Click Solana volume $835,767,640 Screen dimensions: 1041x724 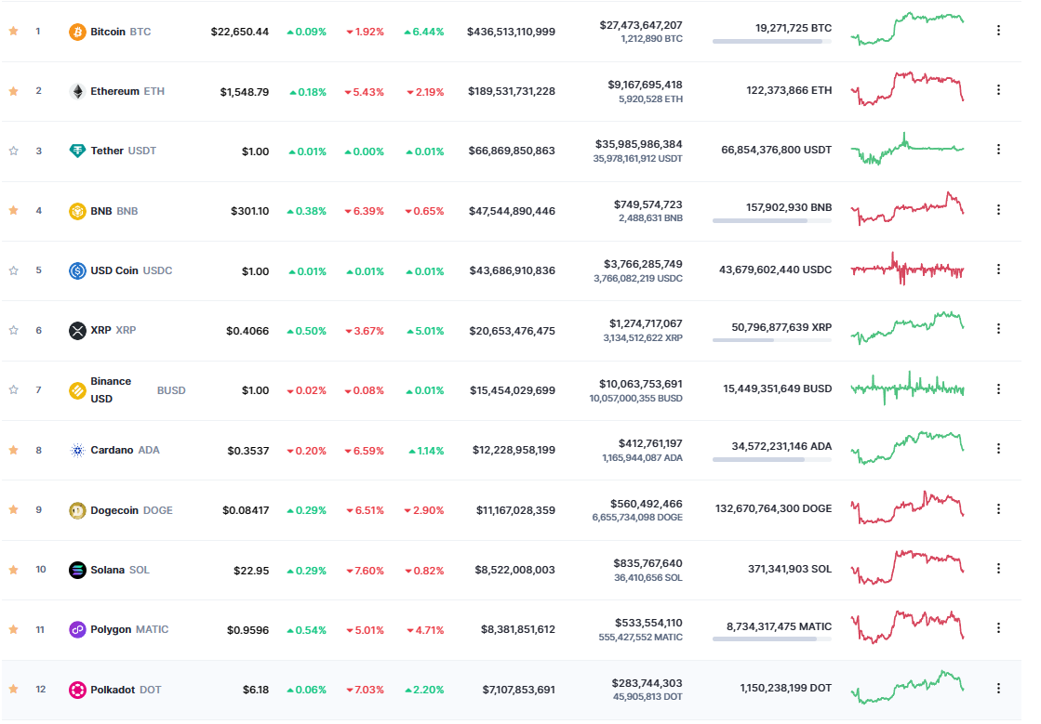(648, 563)
